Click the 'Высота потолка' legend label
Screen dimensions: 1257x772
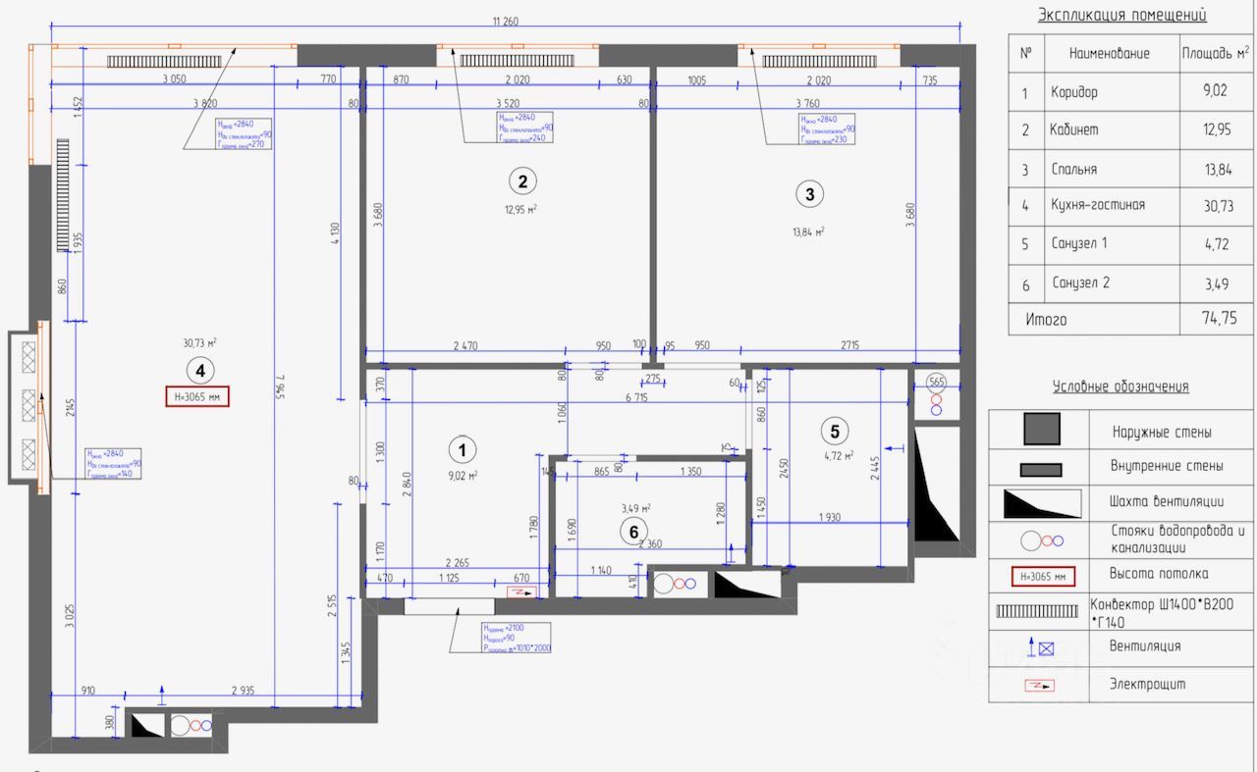pos(1160,574)
